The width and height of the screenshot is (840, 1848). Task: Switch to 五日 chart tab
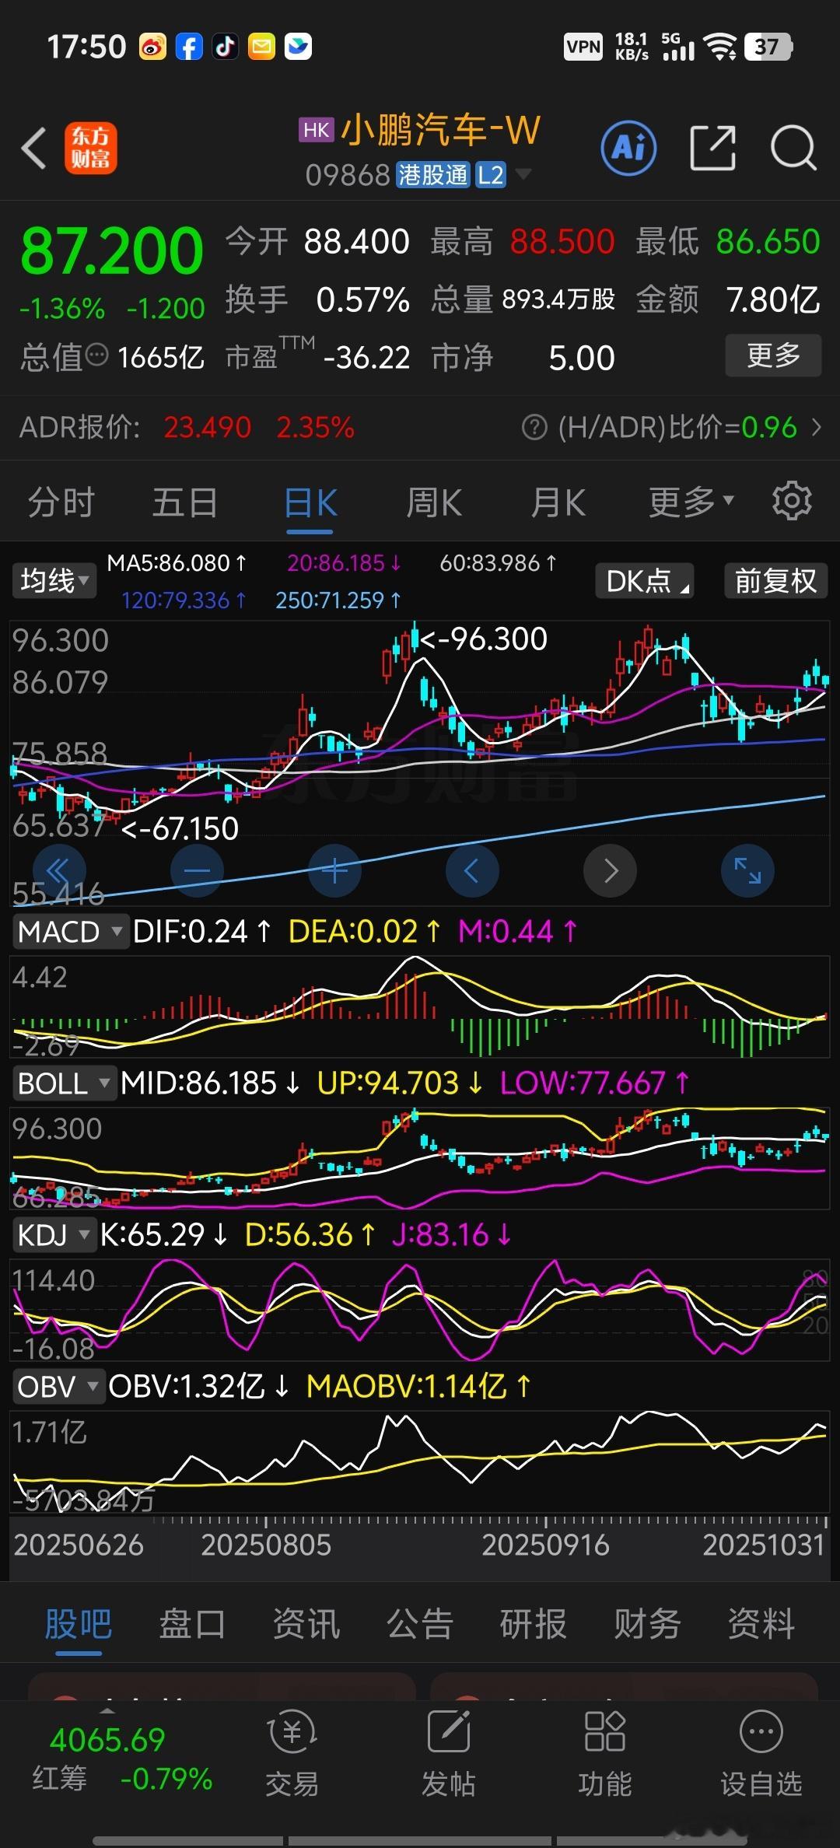[x=185, y=502]
